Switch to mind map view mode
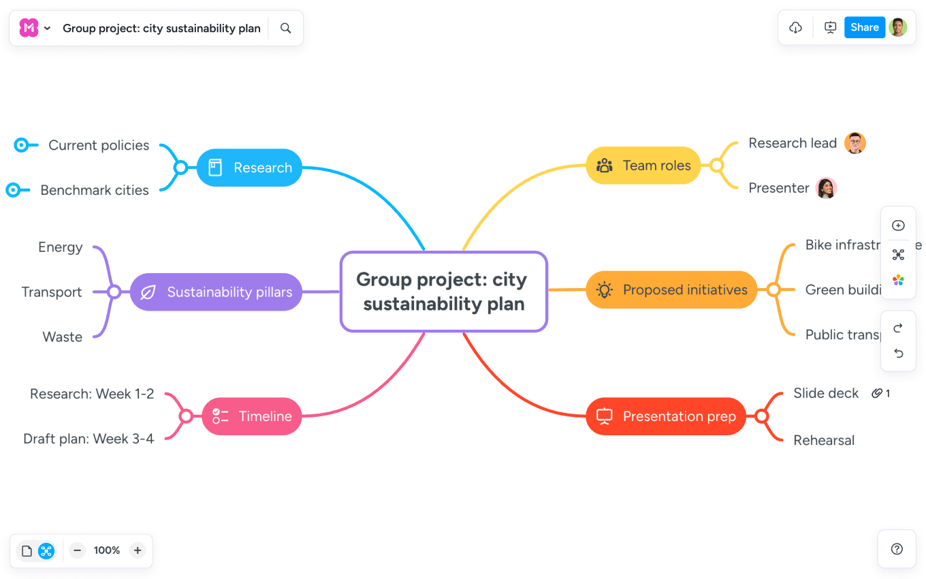This screenshot has width=926, height=579. [x=46, y=551]
